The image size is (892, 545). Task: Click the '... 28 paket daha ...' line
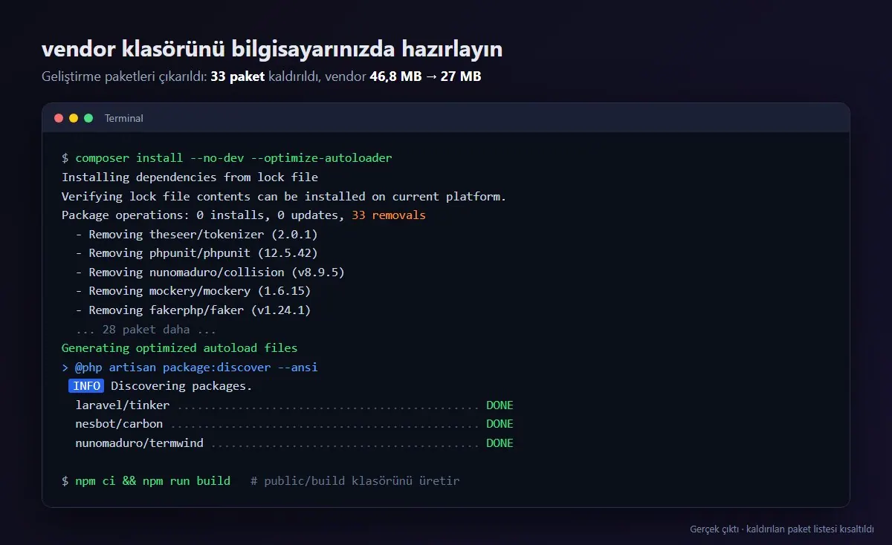(146, 329)
